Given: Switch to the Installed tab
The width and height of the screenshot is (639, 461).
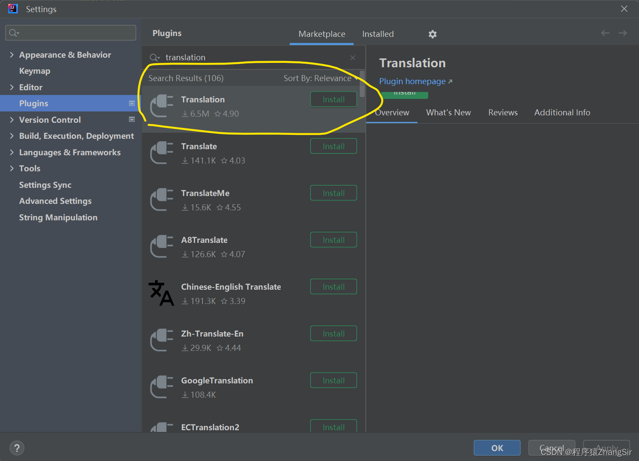Looking at the screenshot, I should [378, 34].
